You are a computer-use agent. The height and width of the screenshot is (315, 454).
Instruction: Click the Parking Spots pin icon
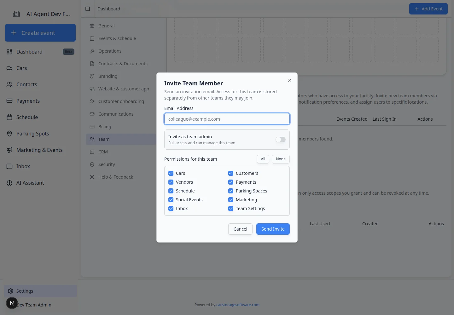tap(9, 134)
